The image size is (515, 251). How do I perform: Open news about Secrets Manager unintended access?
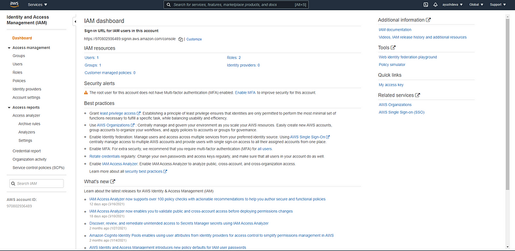(x=179, y=223)
